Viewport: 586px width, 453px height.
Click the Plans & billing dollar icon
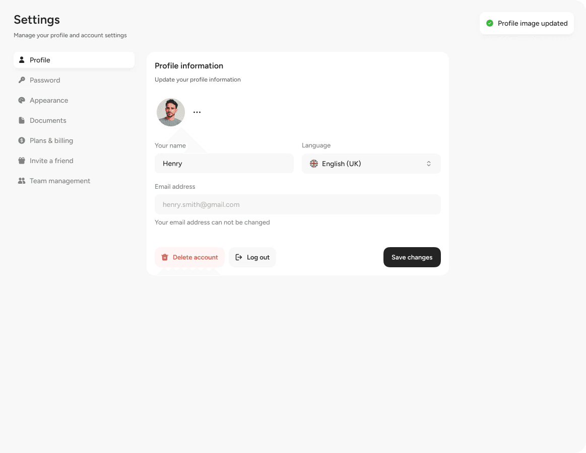coord(22,140)
